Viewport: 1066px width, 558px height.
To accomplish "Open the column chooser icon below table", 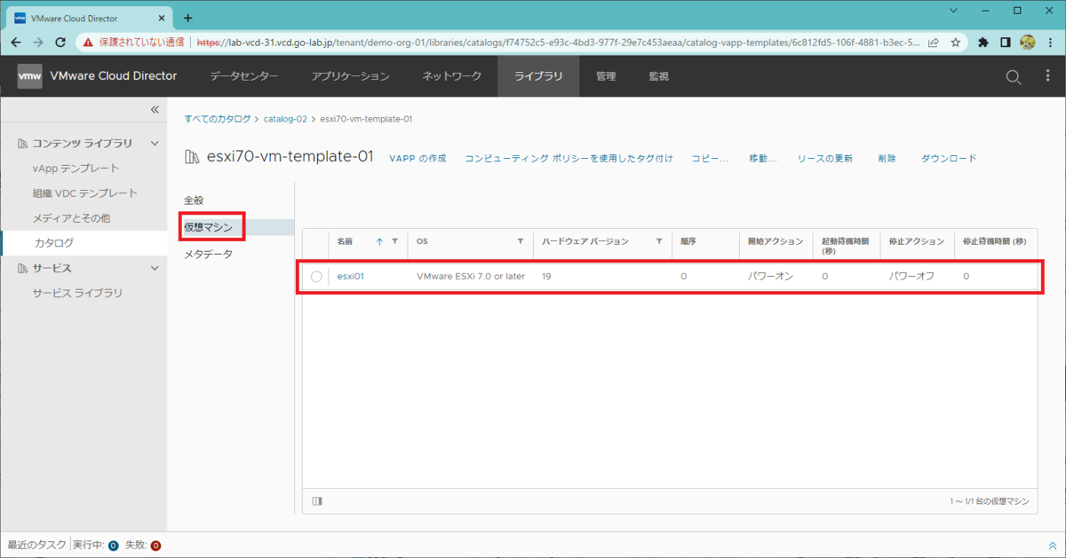I will (x=317, y=501).
